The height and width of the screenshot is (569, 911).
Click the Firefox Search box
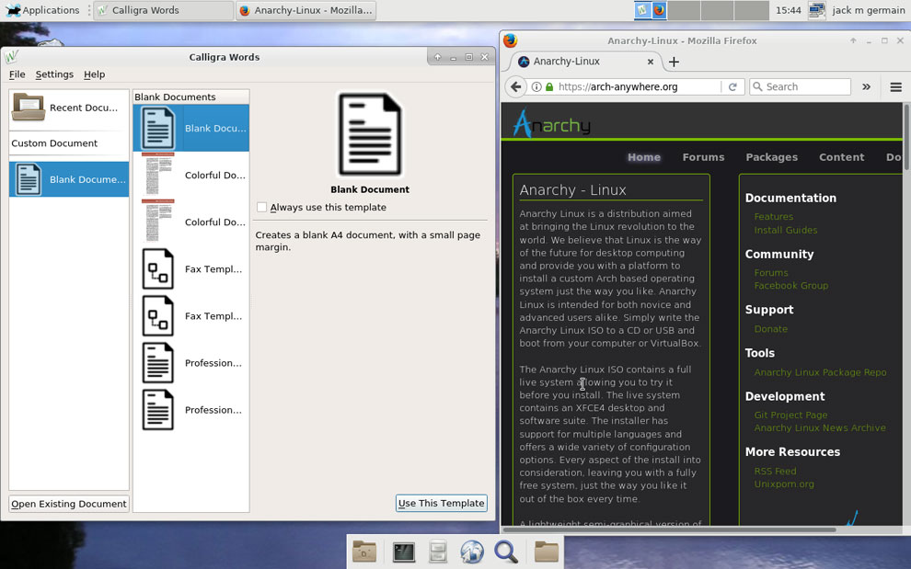pos(800,86)
